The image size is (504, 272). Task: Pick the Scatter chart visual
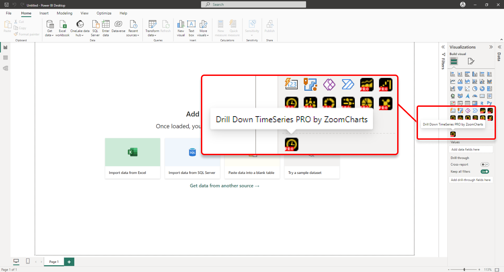pyautogui.click(x=467, y=89)
